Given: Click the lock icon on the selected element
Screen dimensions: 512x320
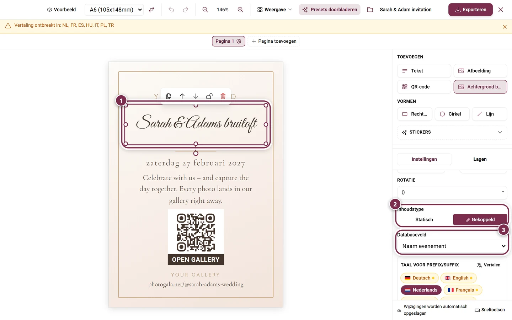Looking at the screenshot, I should pyautogui.click(x=209, y=96).
